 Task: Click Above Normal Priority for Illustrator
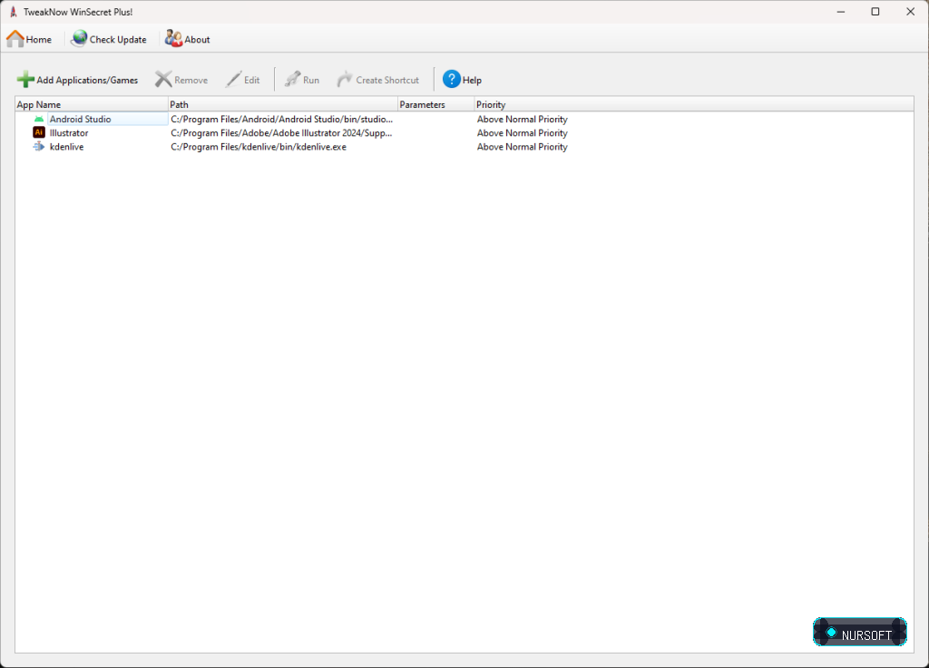click(x=522, y=133)
